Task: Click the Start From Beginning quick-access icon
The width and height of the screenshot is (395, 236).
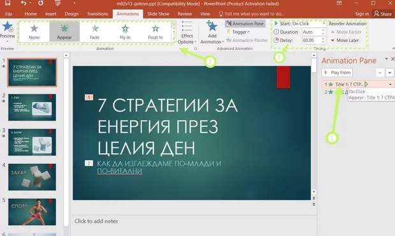Action: coord(58,3)
